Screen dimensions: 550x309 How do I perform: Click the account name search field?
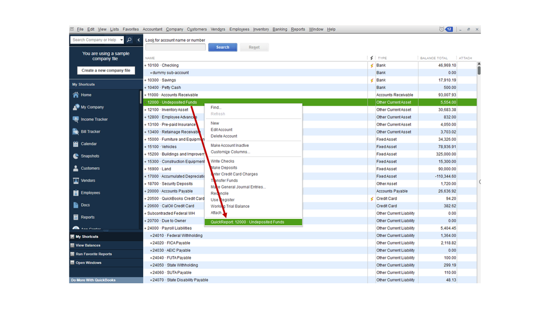coord(176,47)
